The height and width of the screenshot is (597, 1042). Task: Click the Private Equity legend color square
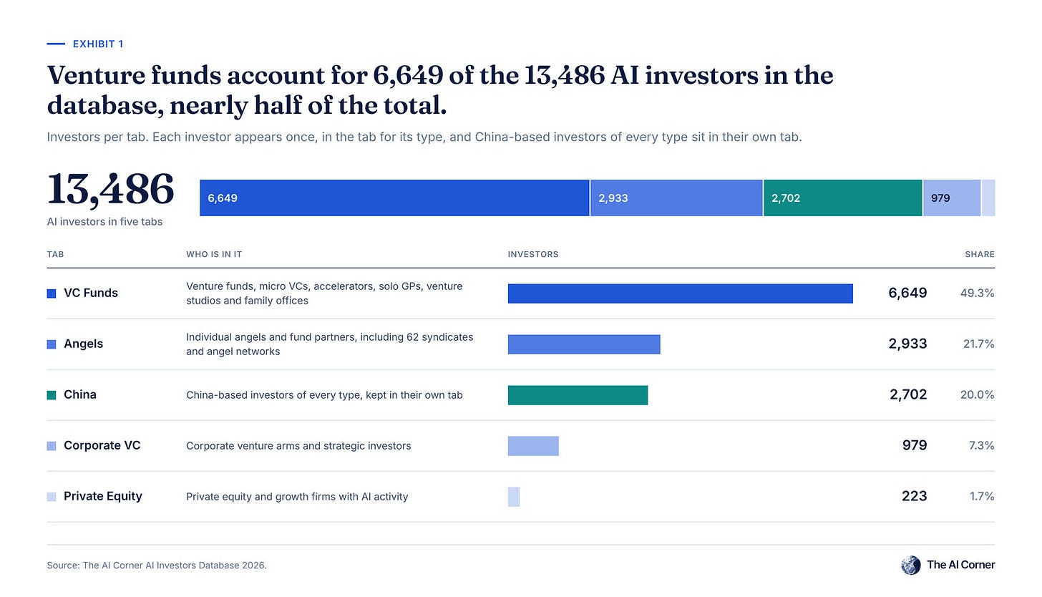point(52,497)
